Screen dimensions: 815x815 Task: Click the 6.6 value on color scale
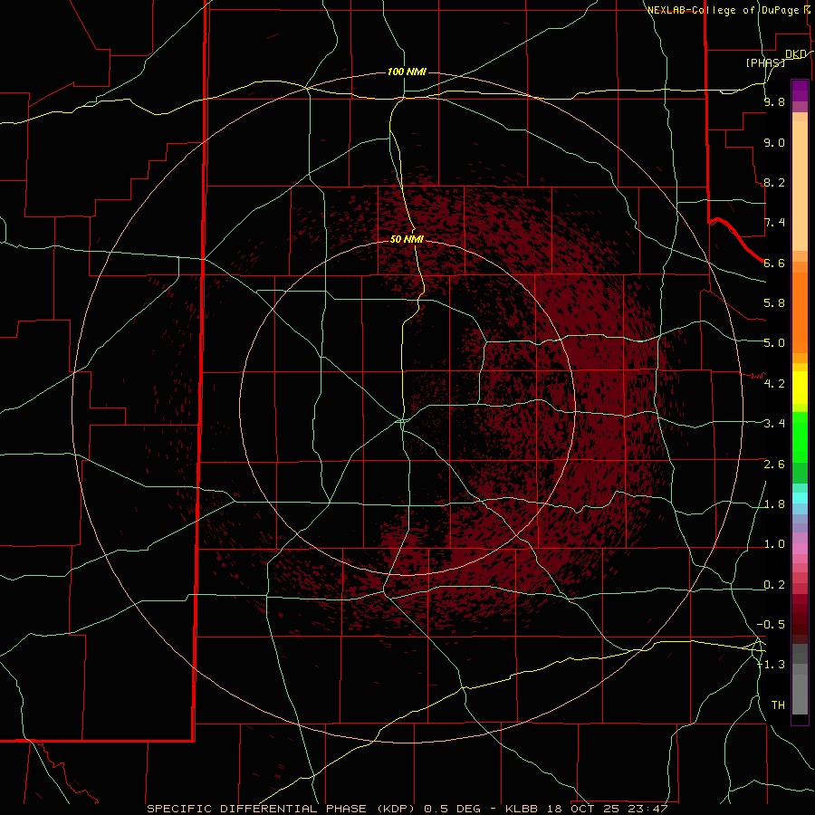click(x=774, y=263)
